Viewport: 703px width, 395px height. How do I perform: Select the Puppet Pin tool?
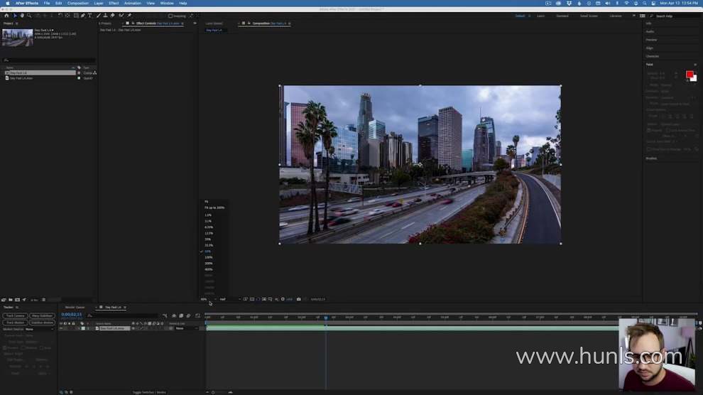129,16
